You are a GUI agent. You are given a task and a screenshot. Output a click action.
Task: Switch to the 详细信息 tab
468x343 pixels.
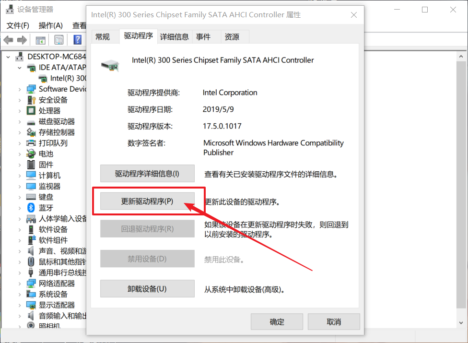(175, 37)
